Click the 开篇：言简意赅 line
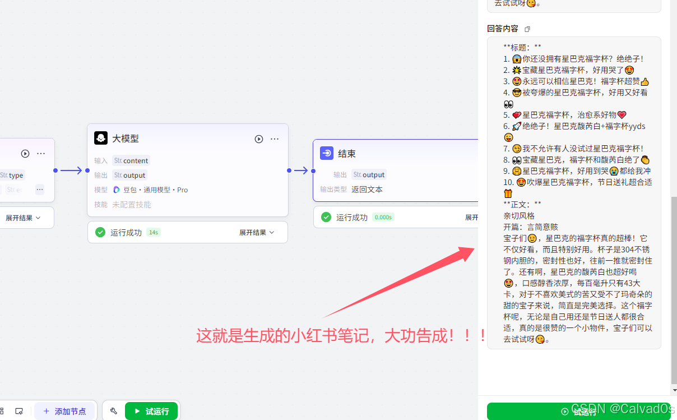The height and width of the screenshot is (420, 677). coord(531,227)
